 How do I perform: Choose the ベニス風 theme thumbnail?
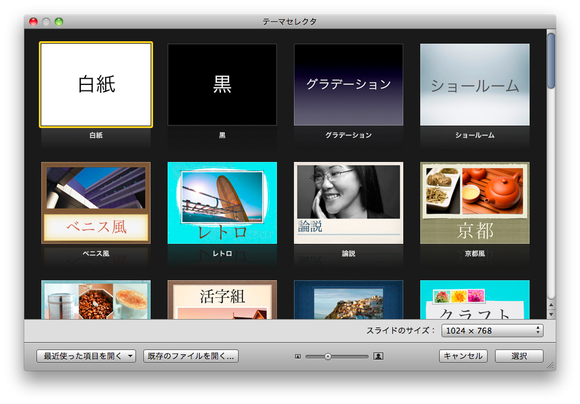point(96,203)
